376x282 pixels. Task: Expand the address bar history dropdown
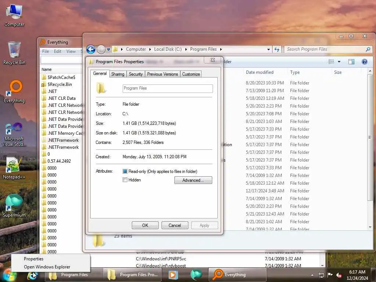pos(268,50)
